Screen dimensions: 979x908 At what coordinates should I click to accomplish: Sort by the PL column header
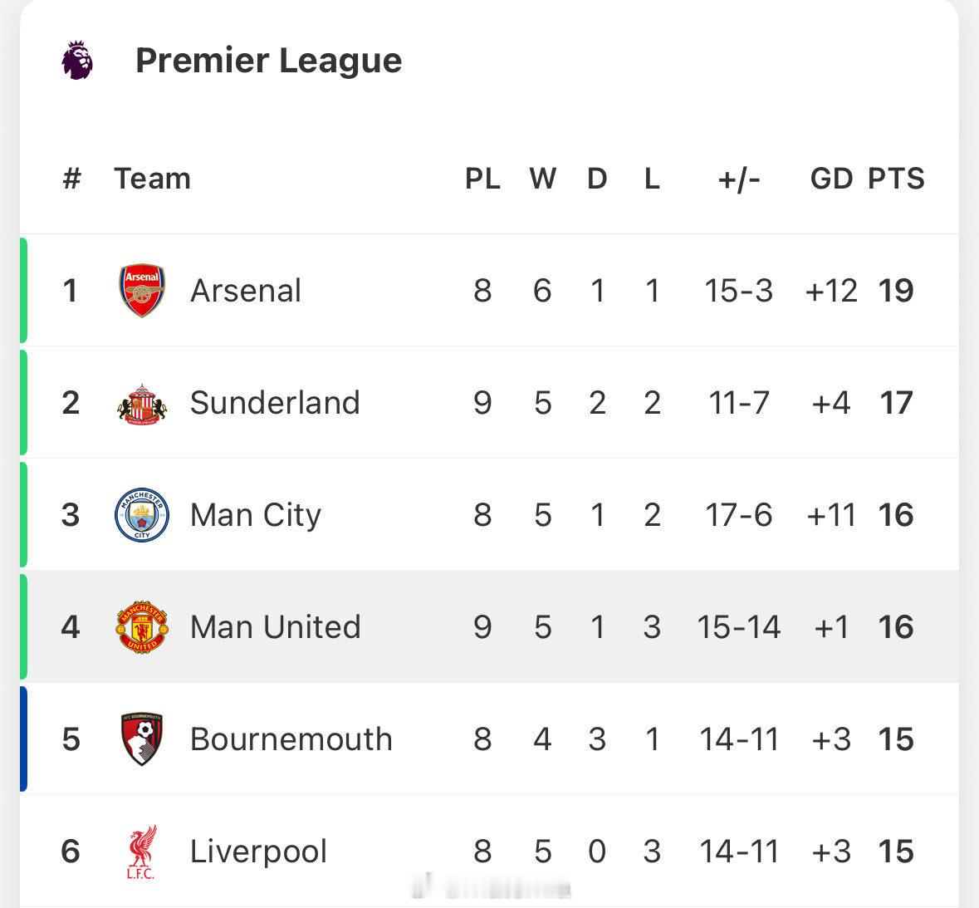482,179
